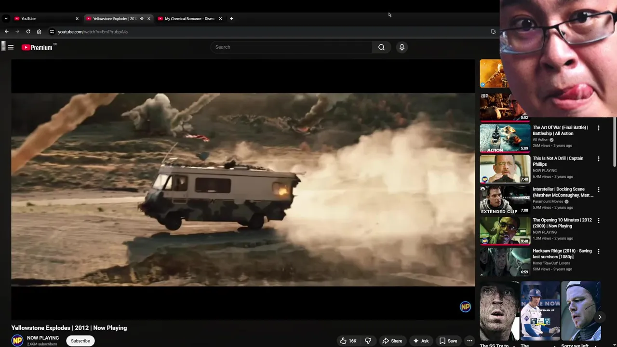Open the baseball player short thumbnail
Image resolution: width=617 pixels, height=347 pixels.
point(540,311)
